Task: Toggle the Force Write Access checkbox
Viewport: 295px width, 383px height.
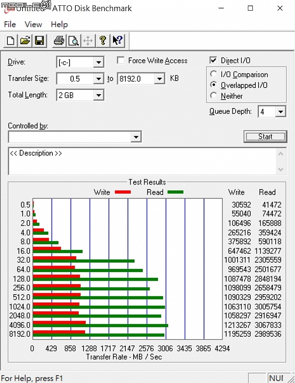Action: (120, 60)
